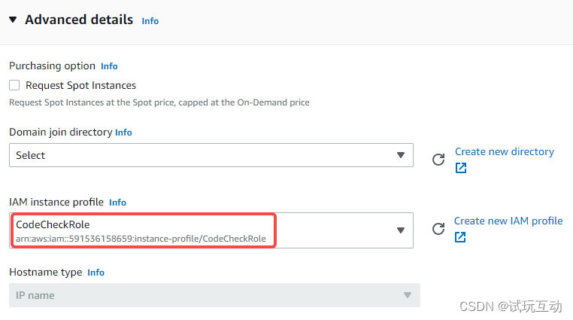Refresh the Domain join directory list

point(438,160)
